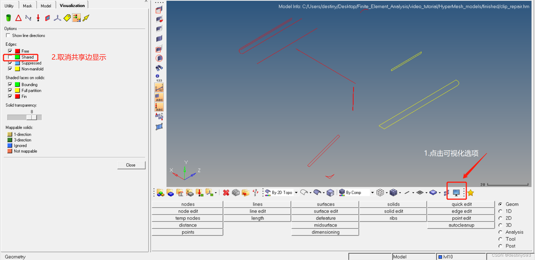Image resolution: width=535 pixels, height=260 pixels.
Task: Switch to the Utility tab
Action: (9, 6)
